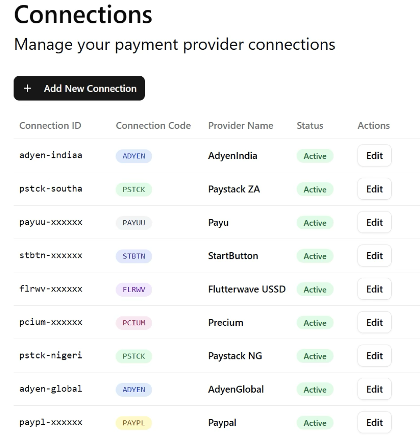Toggle the Active status for AdyenIndia

pyautogui.click(x=315, y=156)
